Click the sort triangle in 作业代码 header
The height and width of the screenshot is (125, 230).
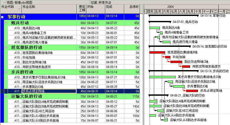click(x=20, y=9)
